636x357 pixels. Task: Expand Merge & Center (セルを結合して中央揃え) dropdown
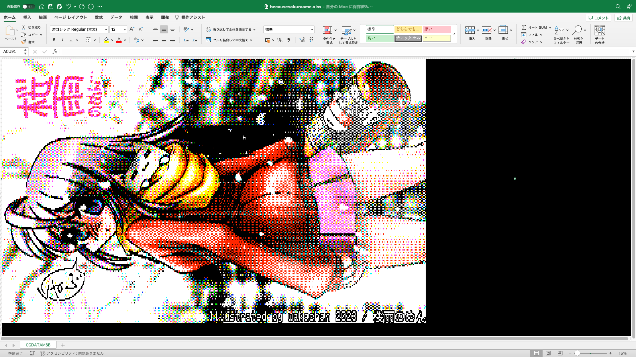251,40
